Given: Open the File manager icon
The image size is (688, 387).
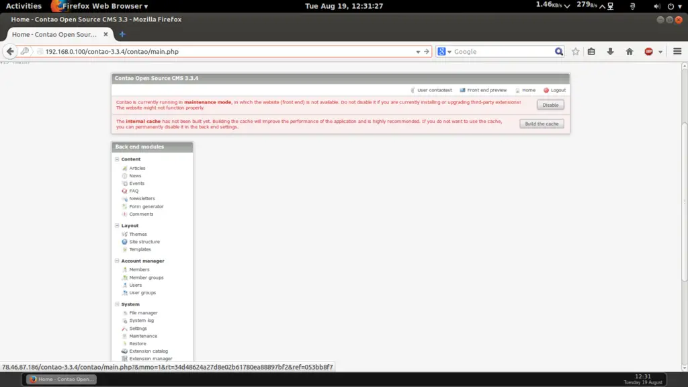Looking at the screenshot, I should (x=124, y=313).
